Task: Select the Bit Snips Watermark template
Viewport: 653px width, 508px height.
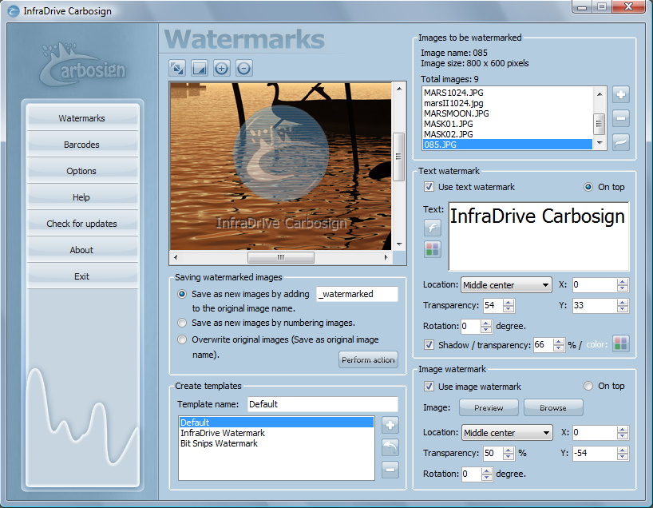Action: pyautogui.click(x=276, y=443)
